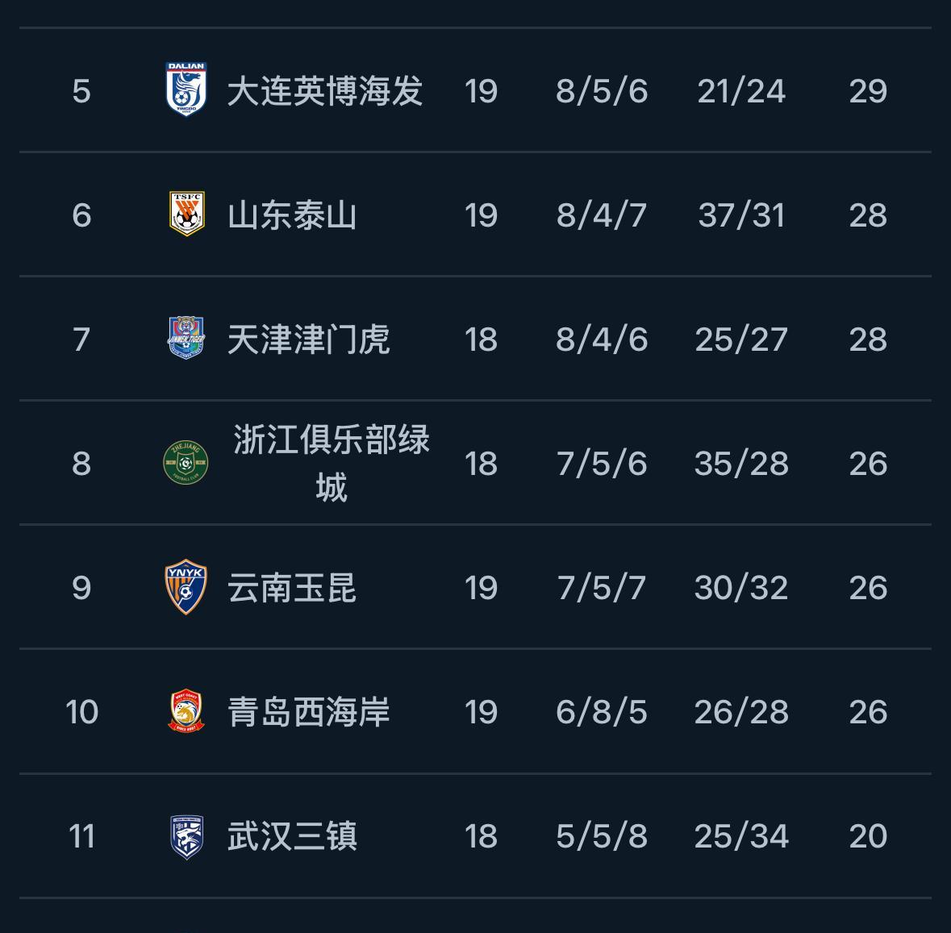This screenshot has height=933, width=951.
Task: Click the Qingdao West Coast crest
Action: click(186, 710)
